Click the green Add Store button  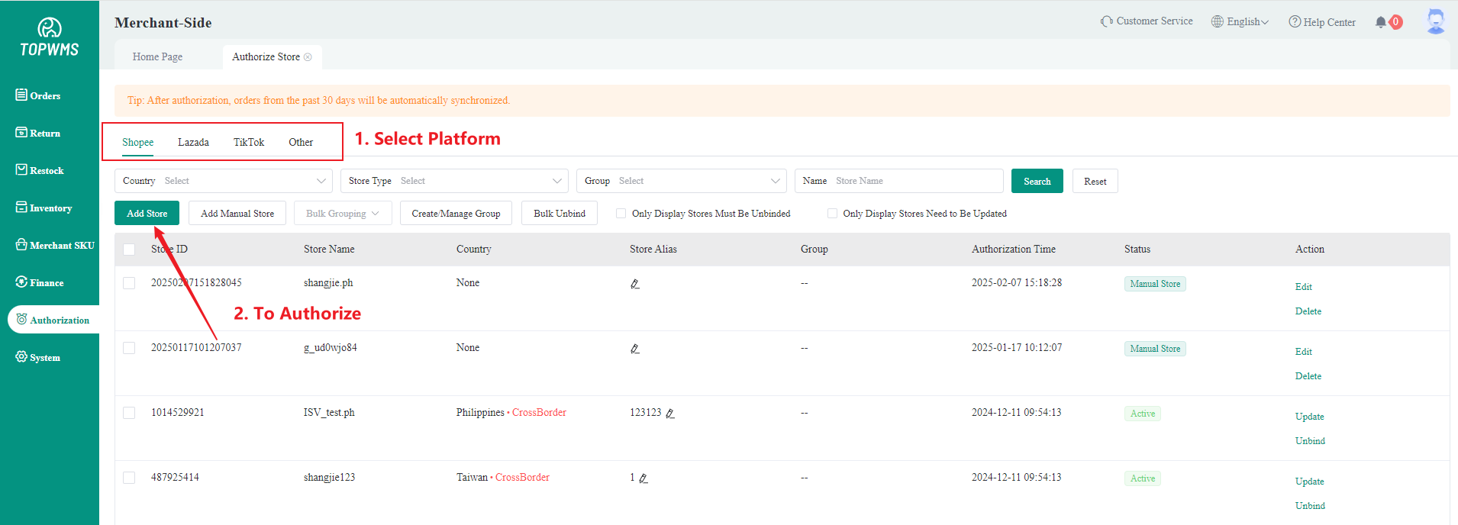(147, 214)
